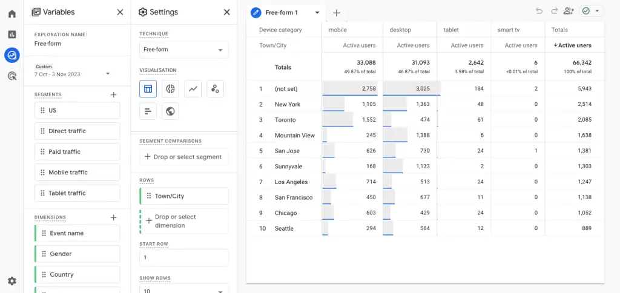Click Drop or select segment box
The height and width of the screenshot is (293, 620).
coord(183,157)
